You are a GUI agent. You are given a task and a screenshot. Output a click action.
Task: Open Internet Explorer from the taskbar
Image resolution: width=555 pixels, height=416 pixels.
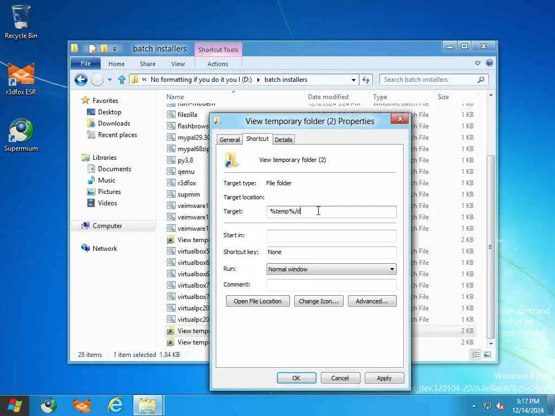coord(115,405)
